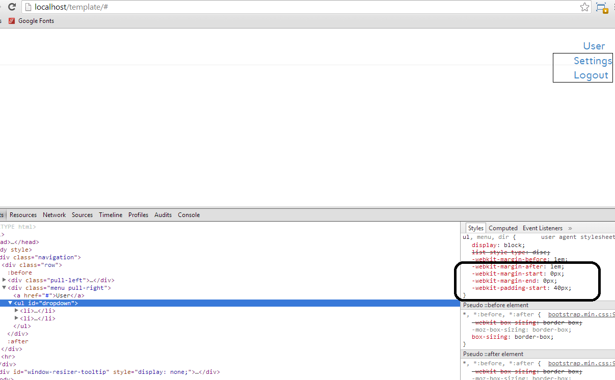Screen dimensions: 615x380
Task: Expand the div.pull-left element node
Action: tap(5, 280)
